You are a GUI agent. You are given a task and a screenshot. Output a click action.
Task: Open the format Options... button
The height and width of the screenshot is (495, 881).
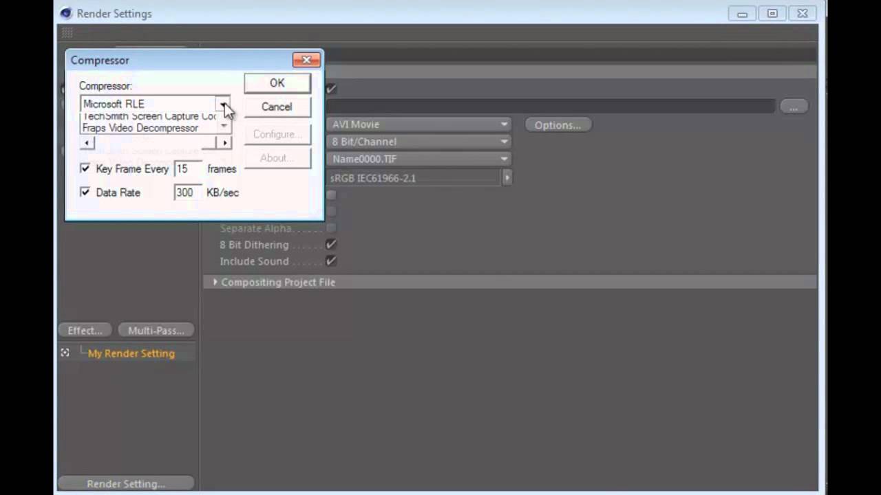tap(558, 125)
